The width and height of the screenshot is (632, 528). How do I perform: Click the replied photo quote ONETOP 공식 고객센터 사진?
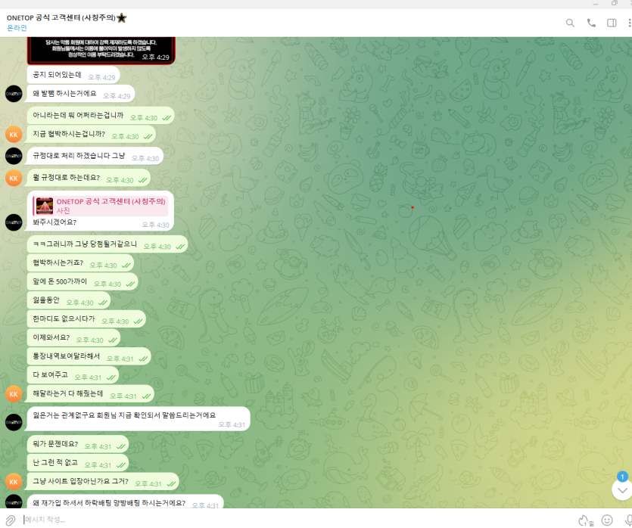click(101, 206)
